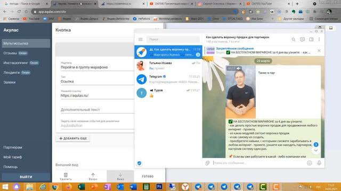Click the ДОБАВИТЬ ЕЩЕ button
This screenshot has width=341, height=191.
[x=73, y=138]
